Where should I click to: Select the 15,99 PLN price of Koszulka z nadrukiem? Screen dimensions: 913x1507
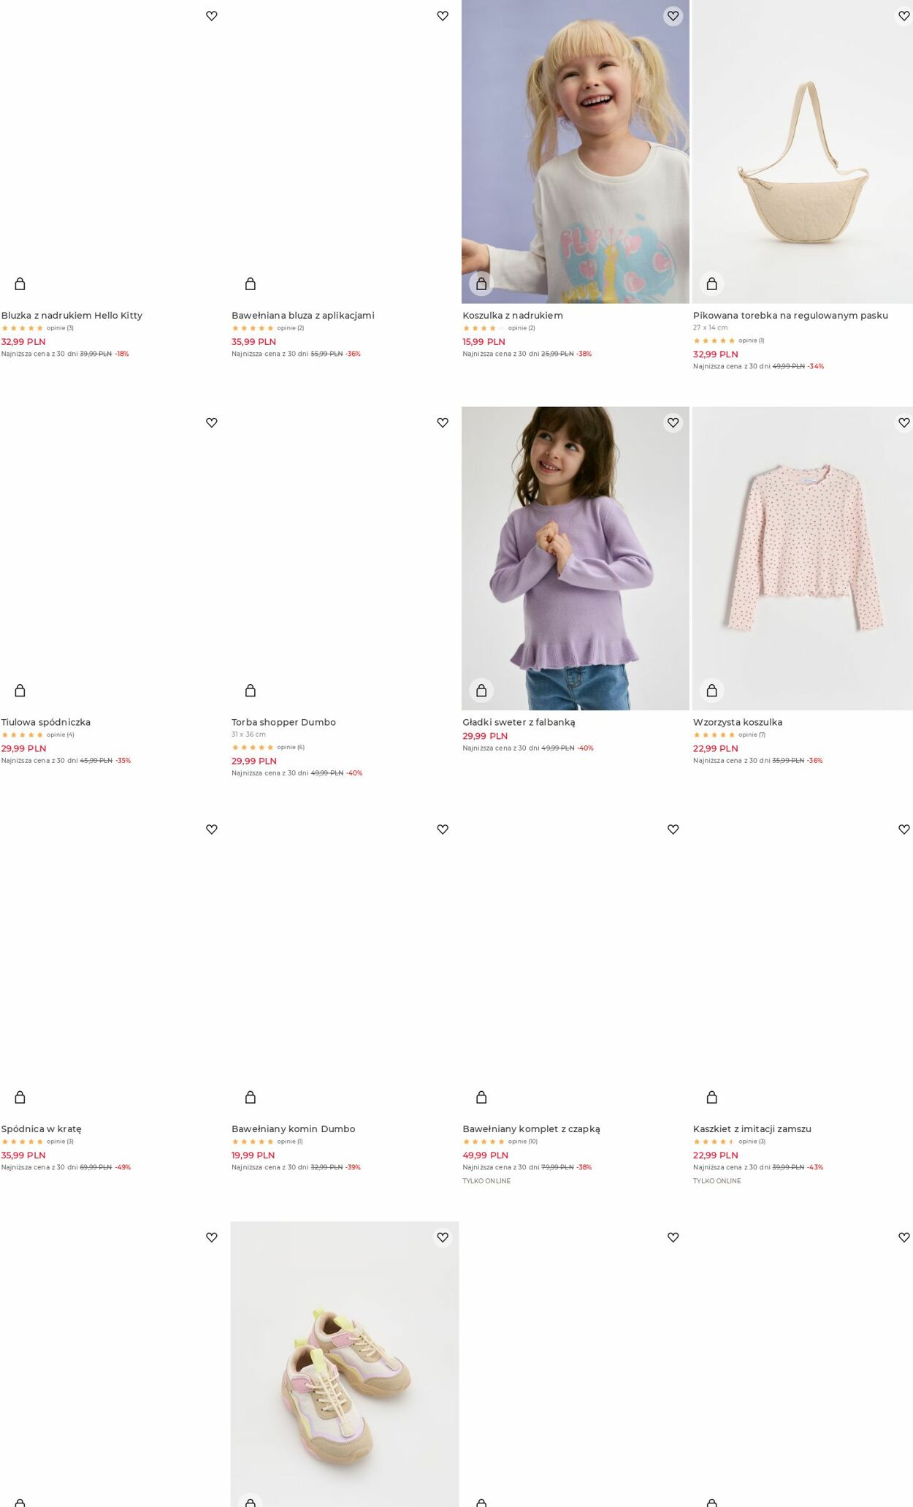click(484, 342)
